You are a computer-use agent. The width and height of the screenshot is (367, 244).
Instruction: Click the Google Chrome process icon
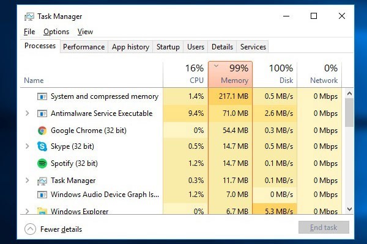tap(42, 130)
